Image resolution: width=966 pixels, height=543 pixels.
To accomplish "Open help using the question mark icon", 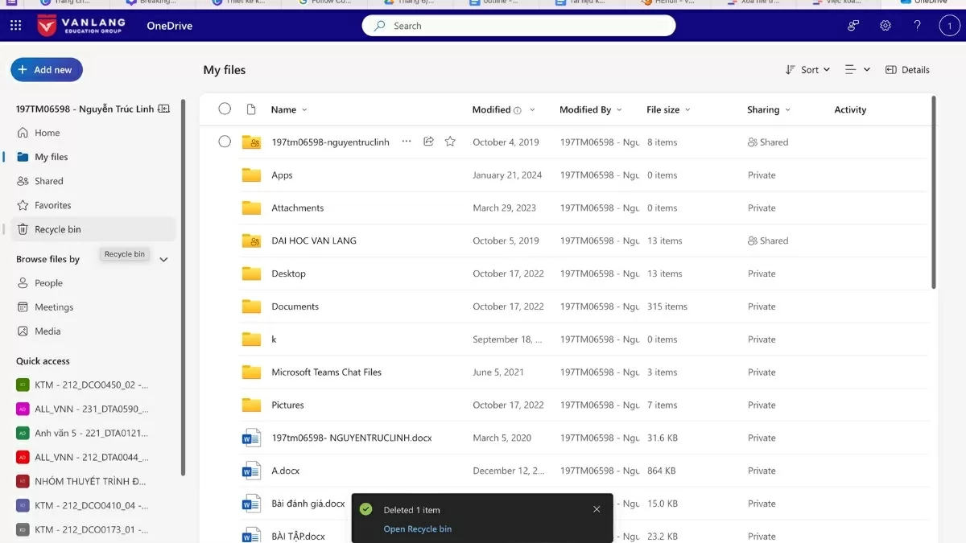I will click(x=917, y=25).
